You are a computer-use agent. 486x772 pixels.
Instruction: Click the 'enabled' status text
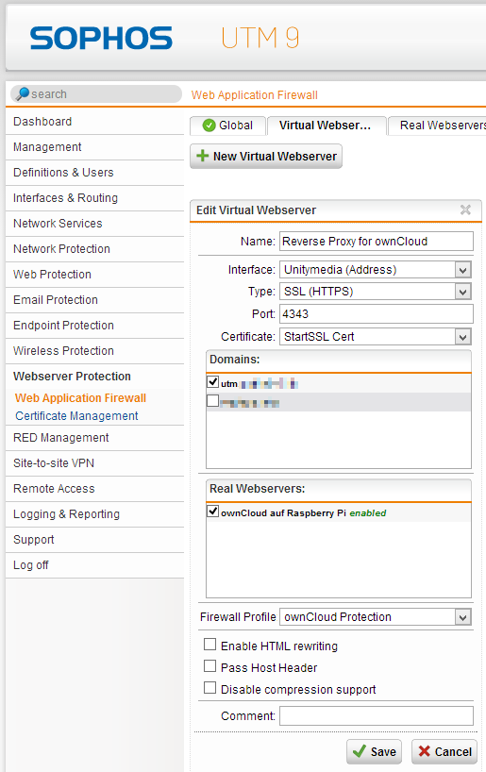click(x=368, y=513)
